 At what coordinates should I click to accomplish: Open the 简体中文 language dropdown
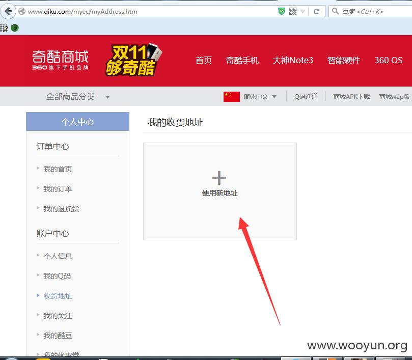[260, 96]
